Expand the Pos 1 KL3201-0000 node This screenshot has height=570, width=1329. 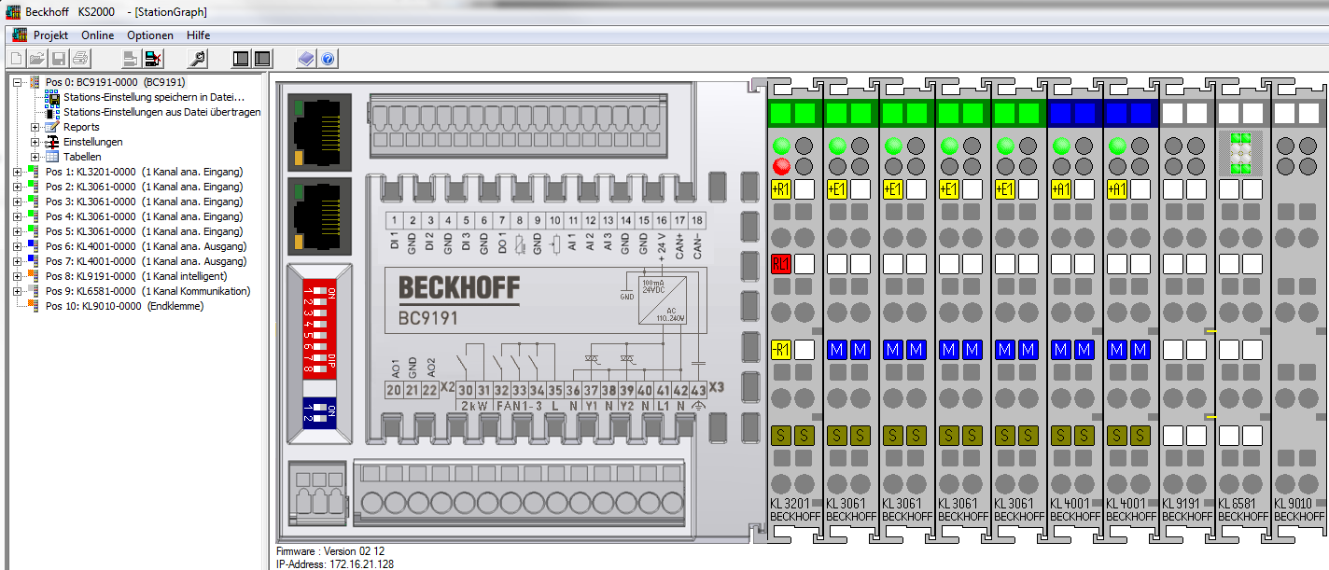point(17,172)
